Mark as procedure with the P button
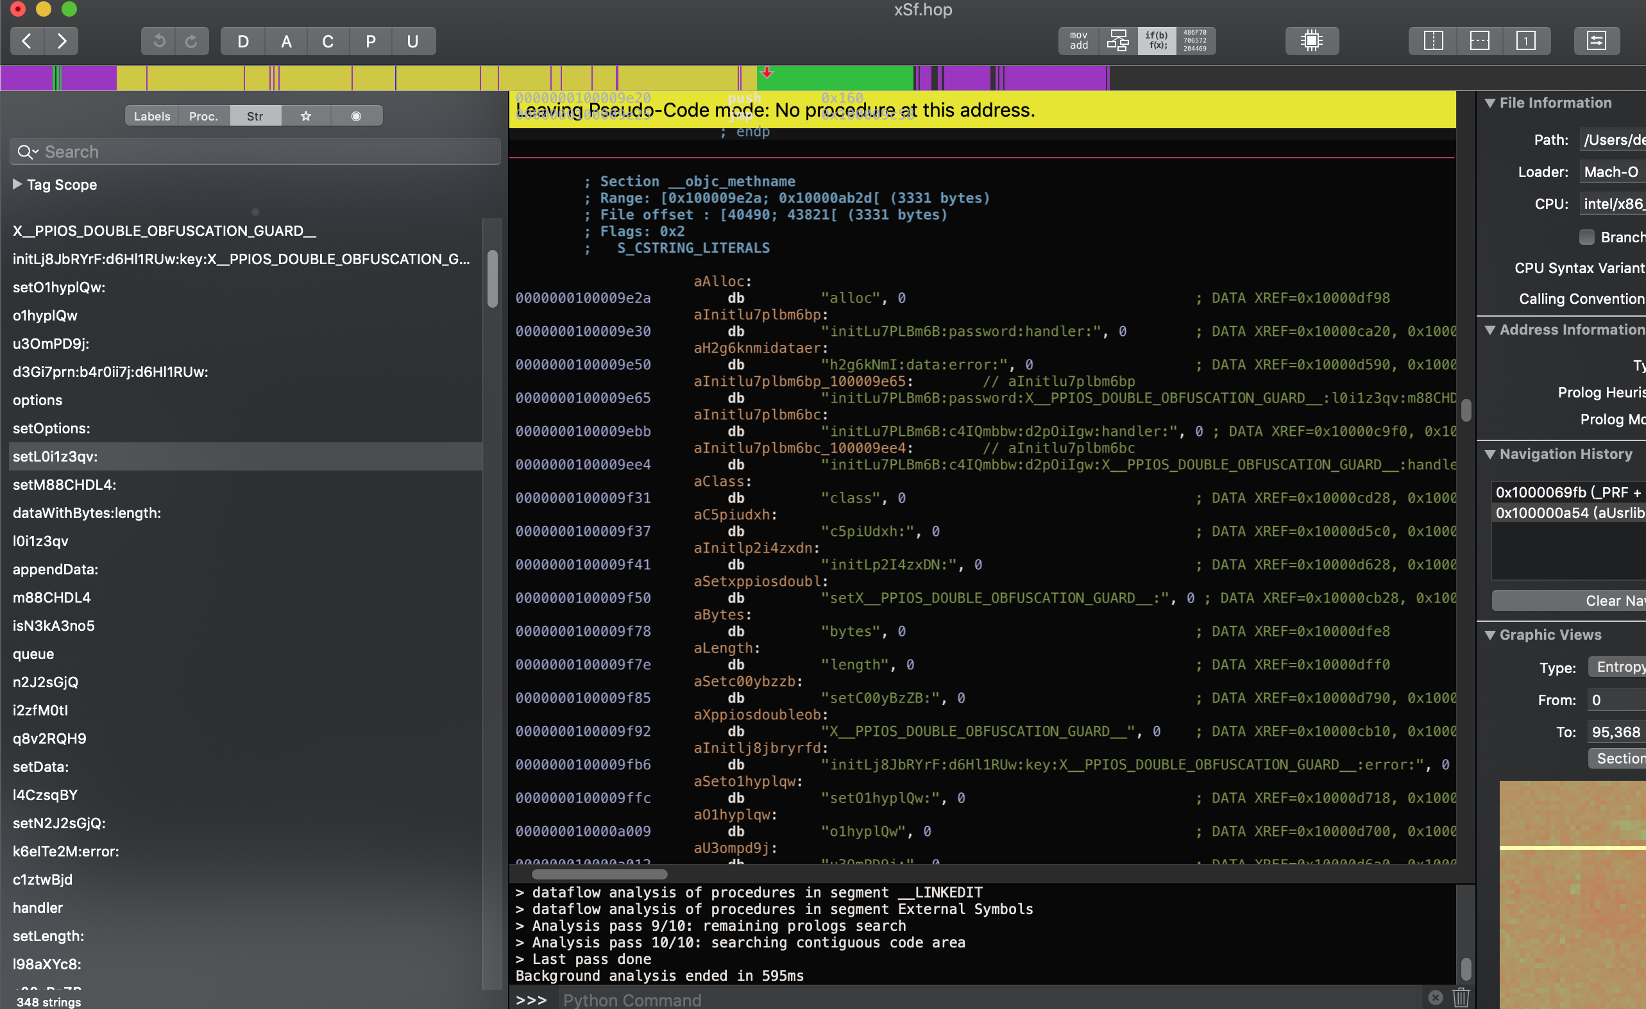The width and height of the screenshot is (1646, 1009). pos(370,42)
